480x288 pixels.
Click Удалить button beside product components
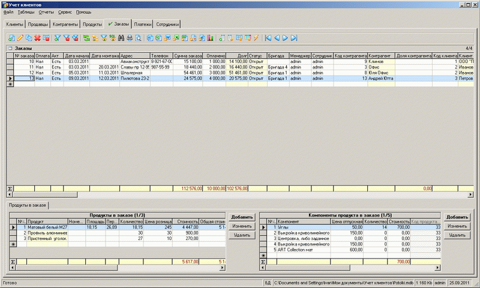457,236
